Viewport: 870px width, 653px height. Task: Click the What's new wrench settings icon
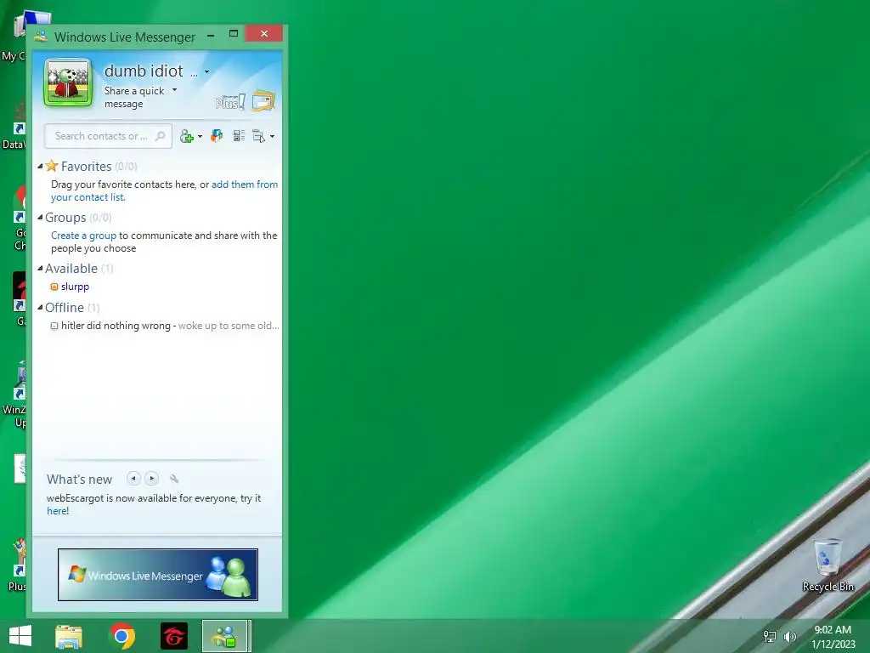pyautogui.click(x=173, y=478)
